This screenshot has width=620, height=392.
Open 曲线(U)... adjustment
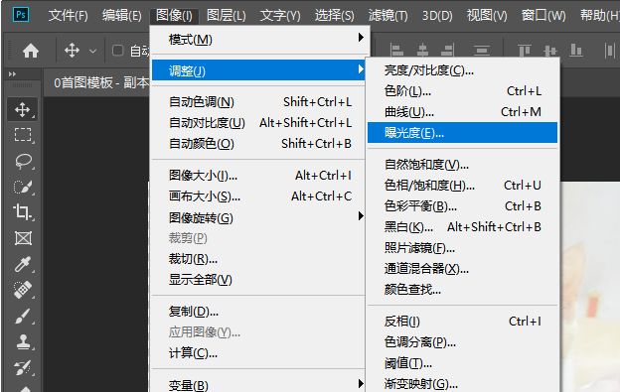click(x=462, y=112)
